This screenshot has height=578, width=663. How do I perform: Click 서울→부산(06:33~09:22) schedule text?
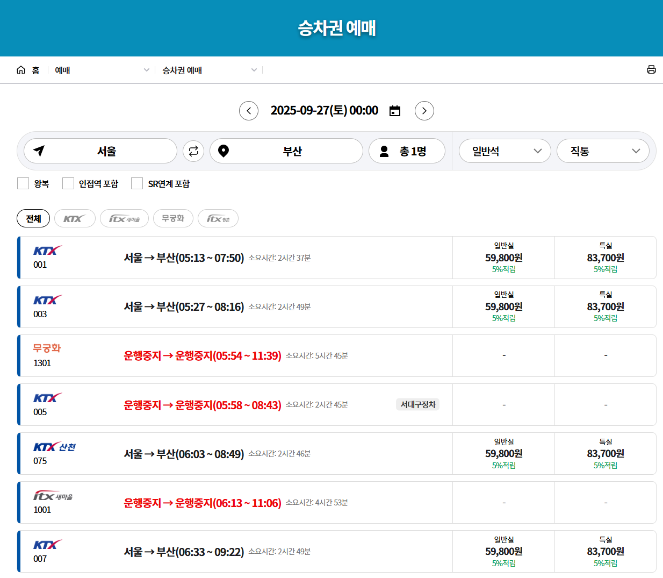pyautogui.click(x=184, y=552)
